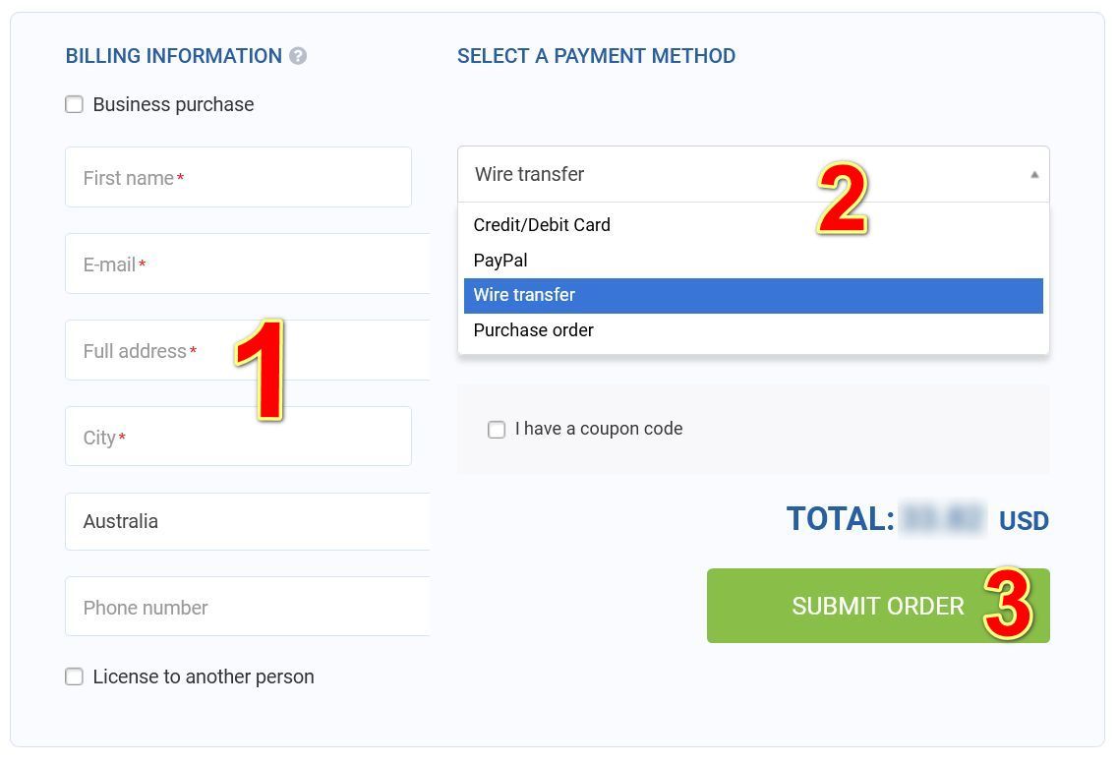Click the billing information help icon

point(298,56)
